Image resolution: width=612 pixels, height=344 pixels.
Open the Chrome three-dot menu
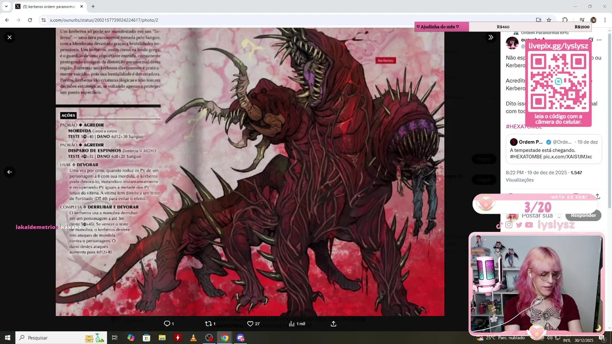pos(605,20)
